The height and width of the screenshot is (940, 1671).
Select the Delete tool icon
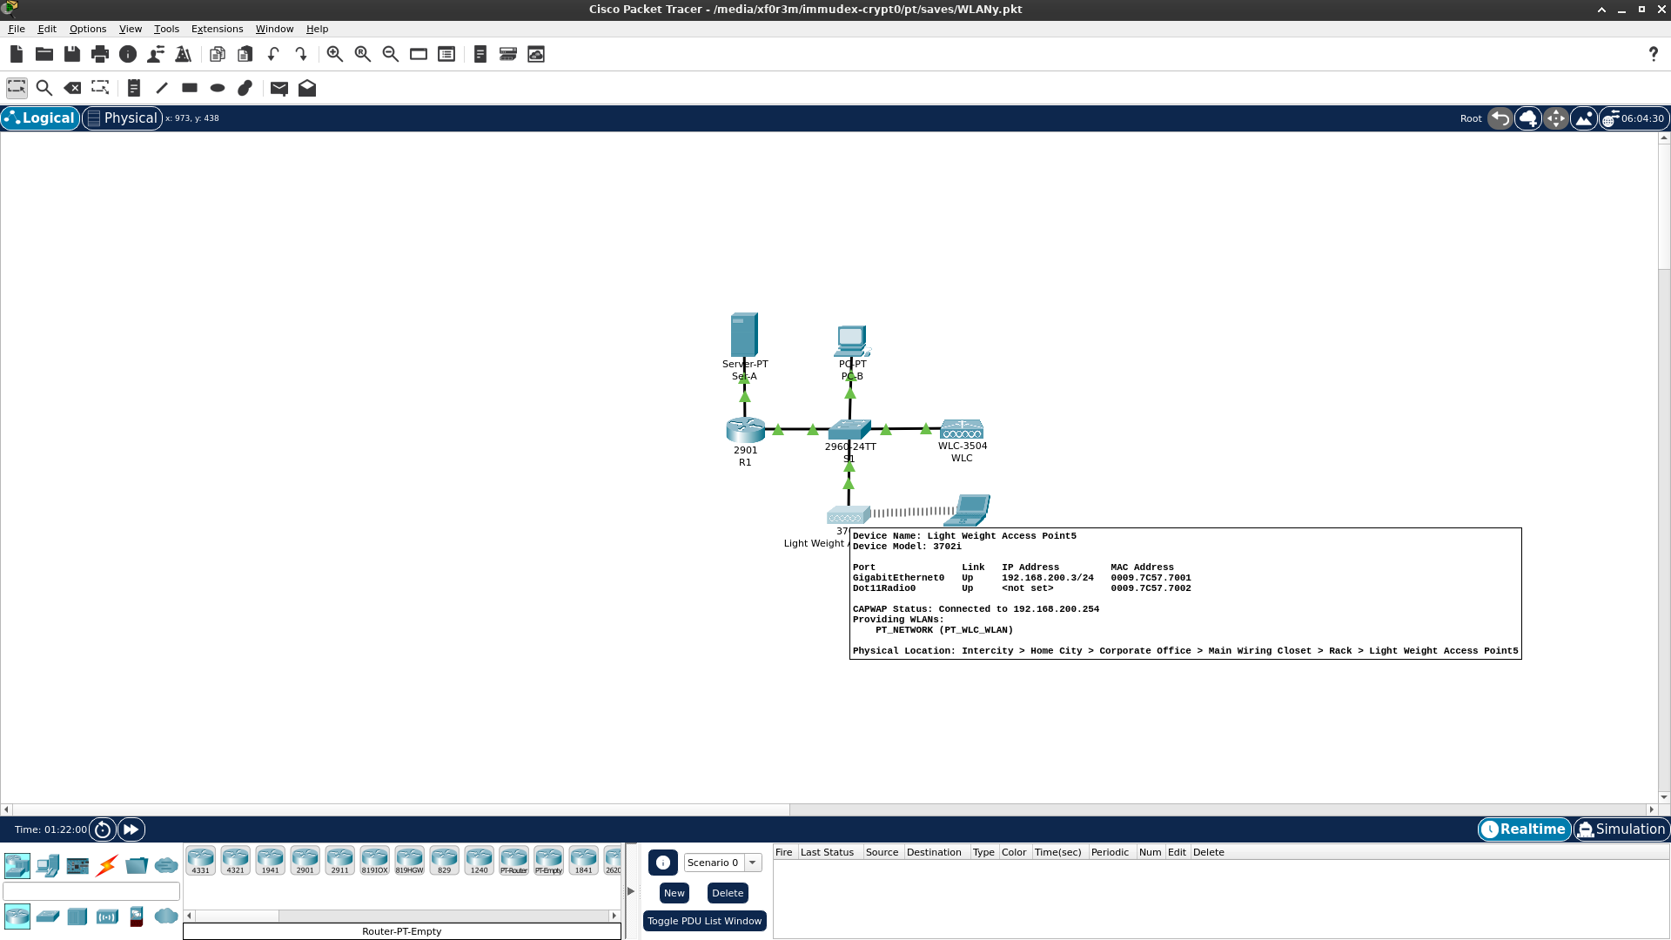pyautogui.click(x=72, y=88)
